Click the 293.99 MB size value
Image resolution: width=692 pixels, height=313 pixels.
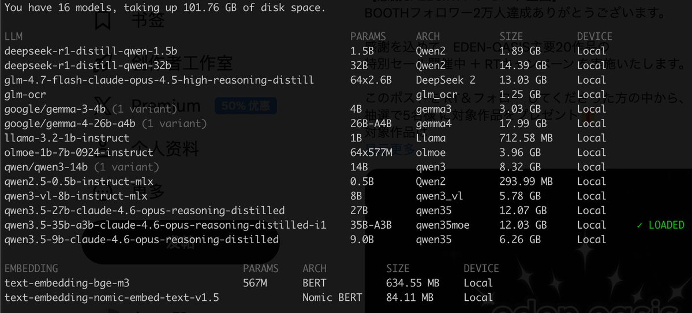(526, 181)
